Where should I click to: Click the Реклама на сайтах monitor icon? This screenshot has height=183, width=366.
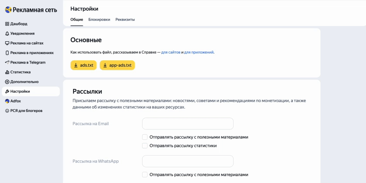click(7, 43)
